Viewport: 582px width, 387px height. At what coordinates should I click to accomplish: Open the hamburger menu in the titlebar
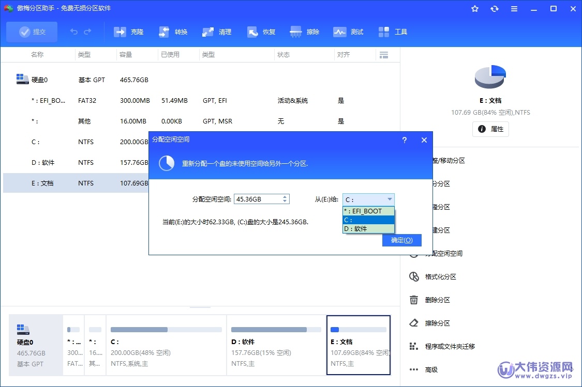coord(514,8)
